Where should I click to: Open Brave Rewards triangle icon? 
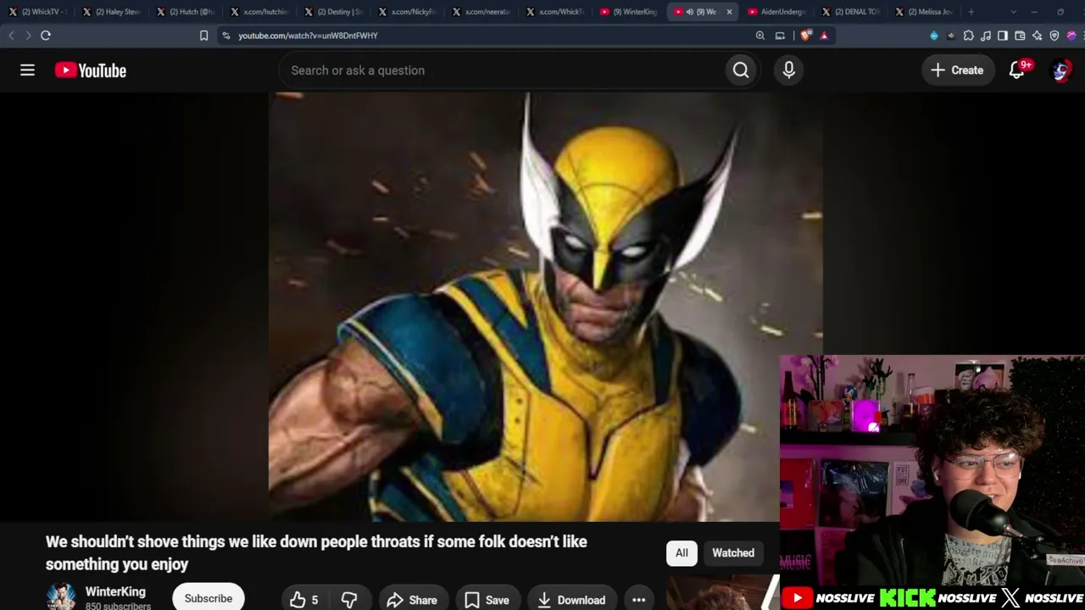[824, 36]
